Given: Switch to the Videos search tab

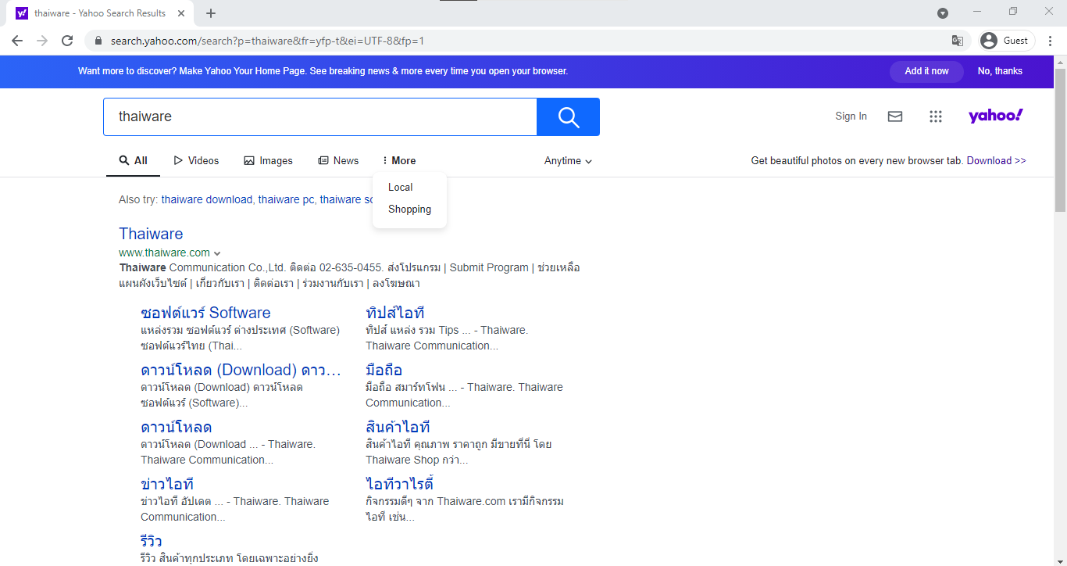Looking at the screenshot, I should (196, 161).
